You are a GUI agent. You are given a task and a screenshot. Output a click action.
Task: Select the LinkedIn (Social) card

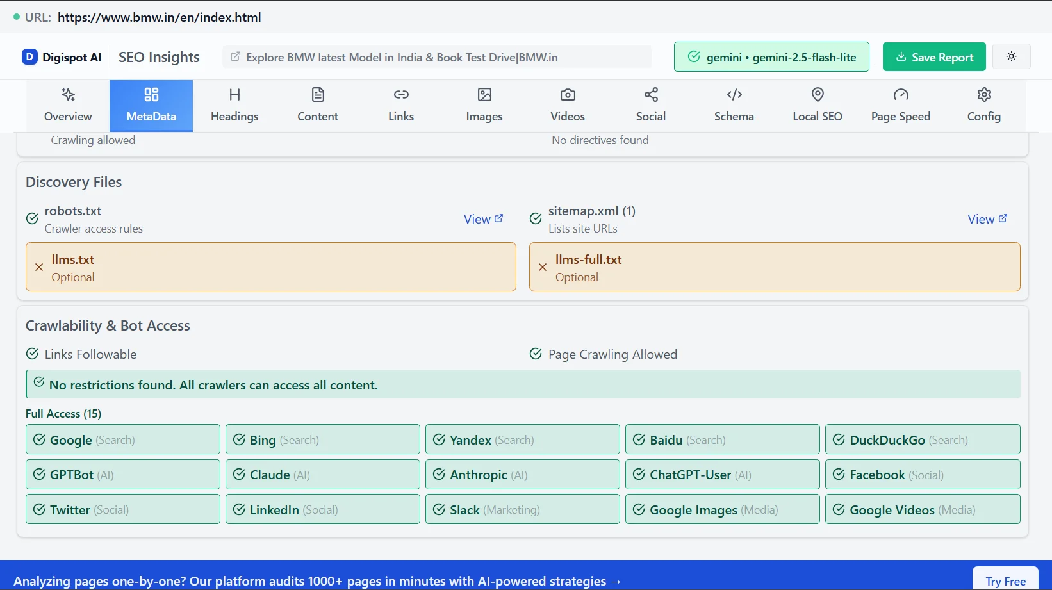(323, 509)
